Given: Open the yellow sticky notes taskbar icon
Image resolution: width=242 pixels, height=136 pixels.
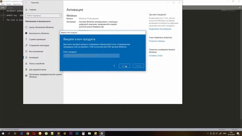Looking at the screenshot, I should 96,133.
